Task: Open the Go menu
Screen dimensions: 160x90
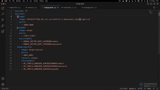Action: click(x=27, y=1)
